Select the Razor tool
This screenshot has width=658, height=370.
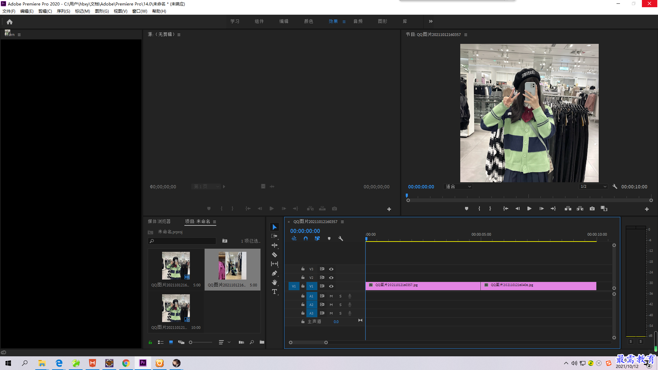(275, 255)
